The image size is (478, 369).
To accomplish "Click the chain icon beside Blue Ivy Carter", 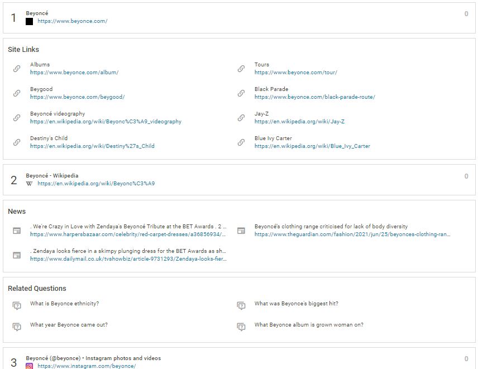I will click(x=241, y=142).
